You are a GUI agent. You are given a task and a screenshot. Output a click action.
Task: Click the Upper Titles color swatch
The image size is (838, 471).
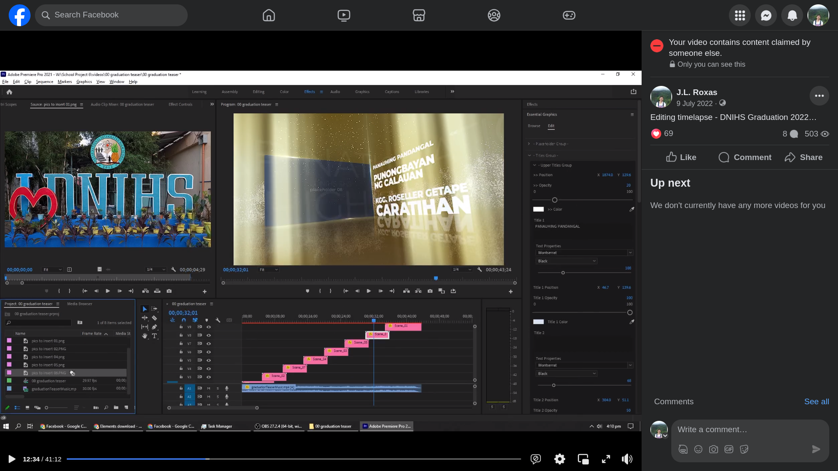click(539, 209)
